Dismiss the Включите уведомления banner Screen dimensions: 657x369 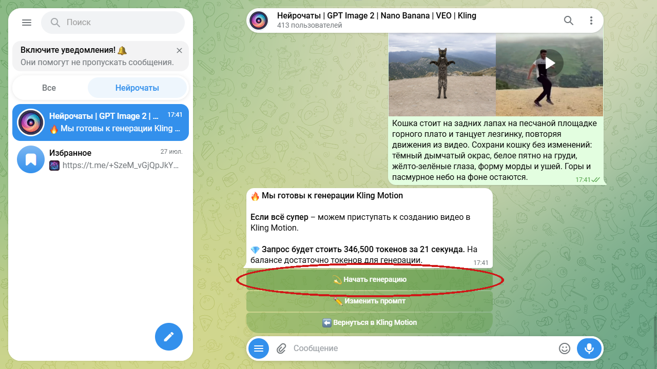179,50
